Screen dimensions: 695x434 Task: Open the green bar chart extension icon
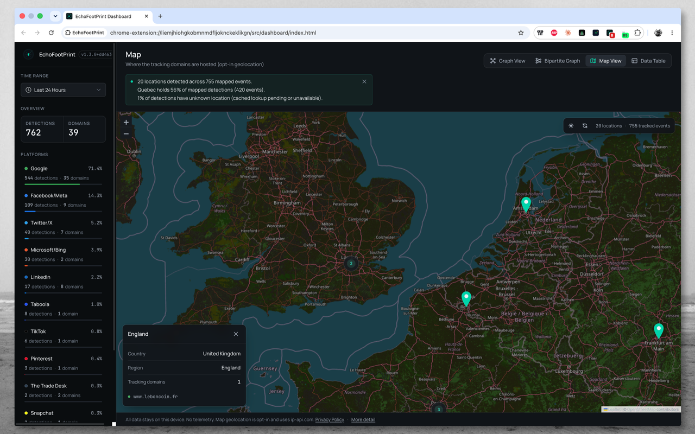point(582,33)
